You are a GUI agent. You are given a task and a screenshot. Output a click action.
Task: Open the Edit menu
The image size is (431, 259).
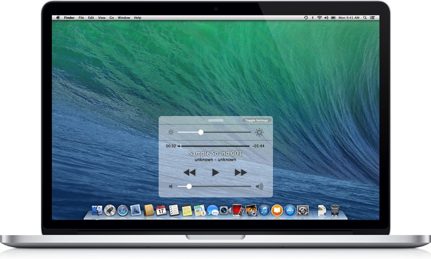pos(91,17)
